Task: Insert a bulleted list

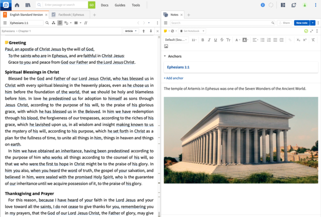Action: (263, 40)
